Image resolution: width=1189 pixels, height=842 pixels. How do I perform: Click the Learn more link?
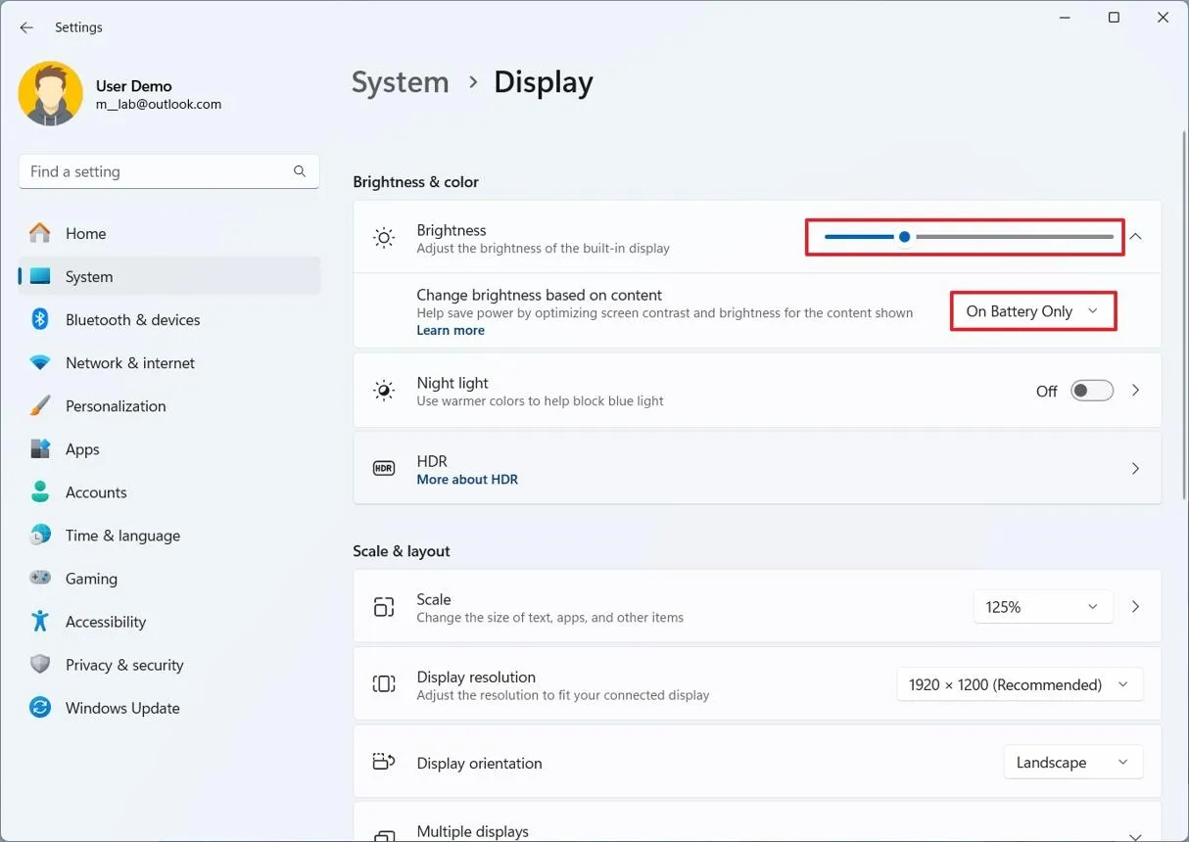(451, 331)
